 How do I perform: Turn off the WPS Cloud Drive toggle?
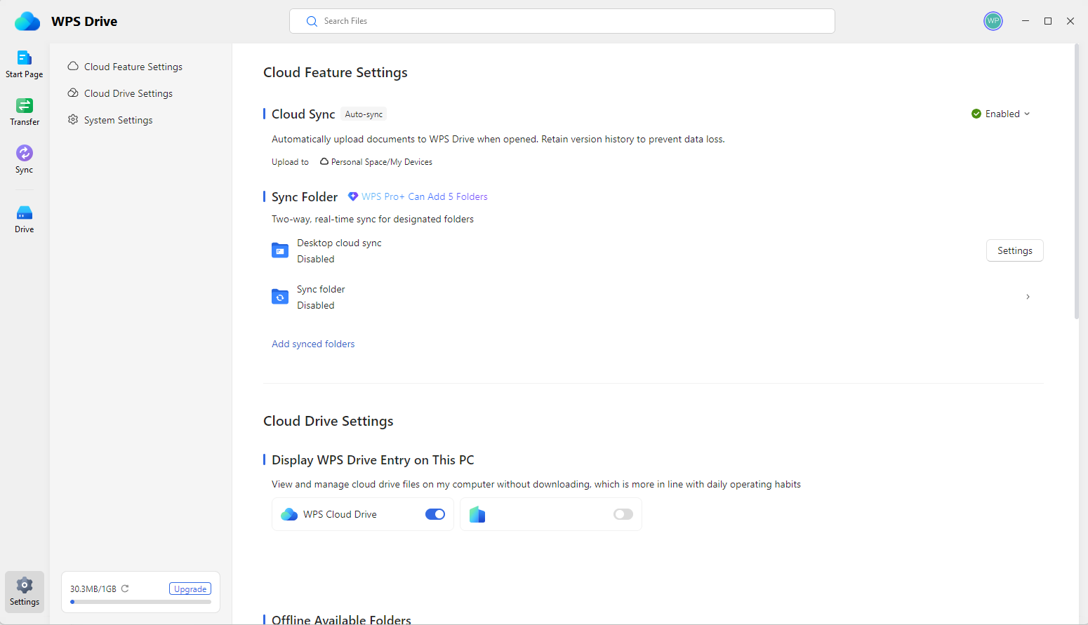pyautogui.click(x=435, y=514)
